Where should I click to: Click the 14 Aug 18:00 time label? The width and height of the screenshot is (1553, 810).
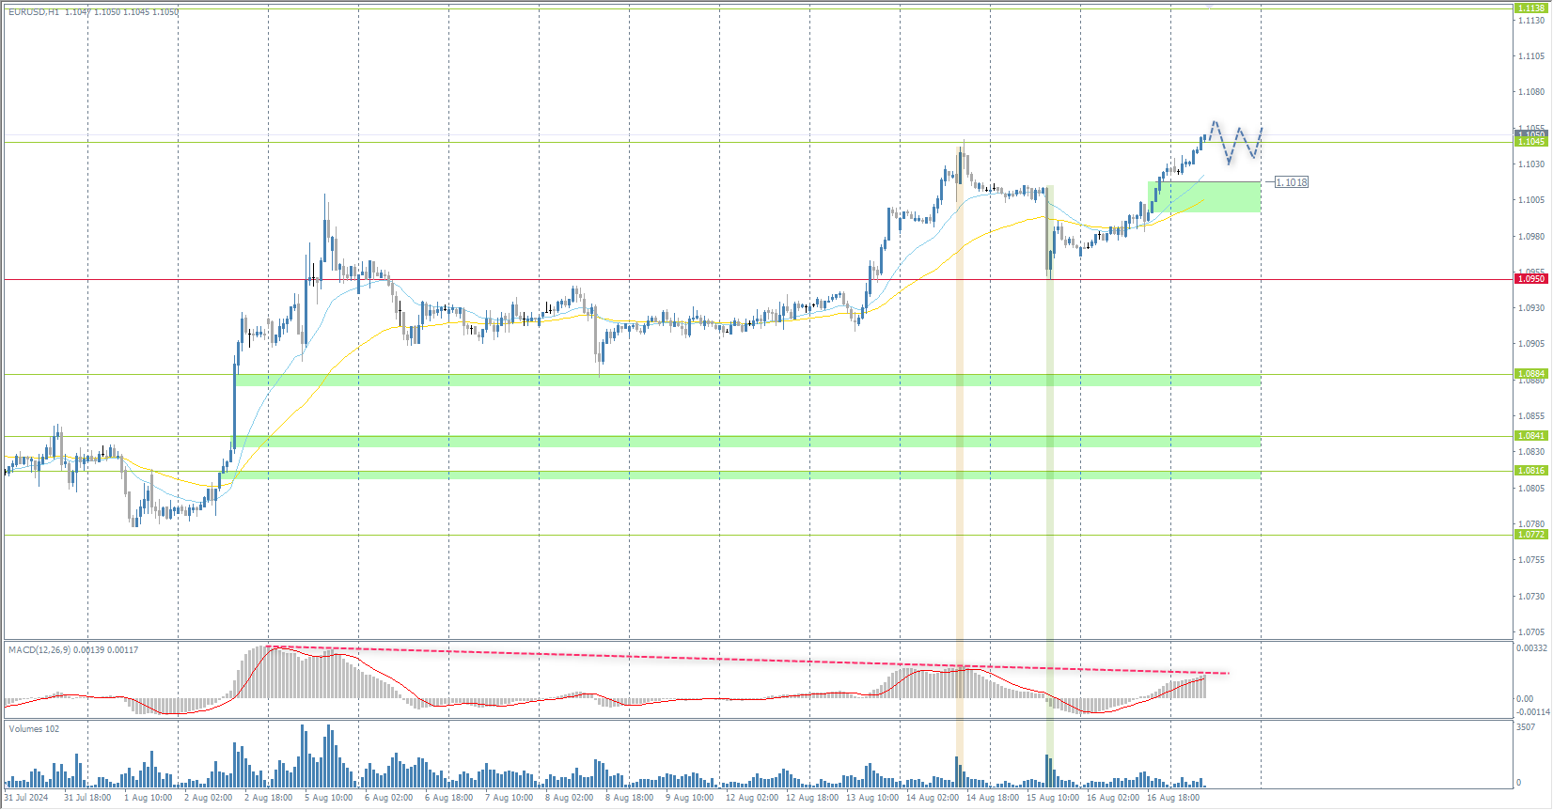(993, 798)
